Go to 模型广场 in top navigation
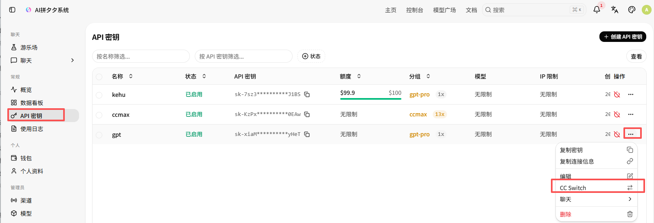654x223 pixels. click(x=444, y=10)
